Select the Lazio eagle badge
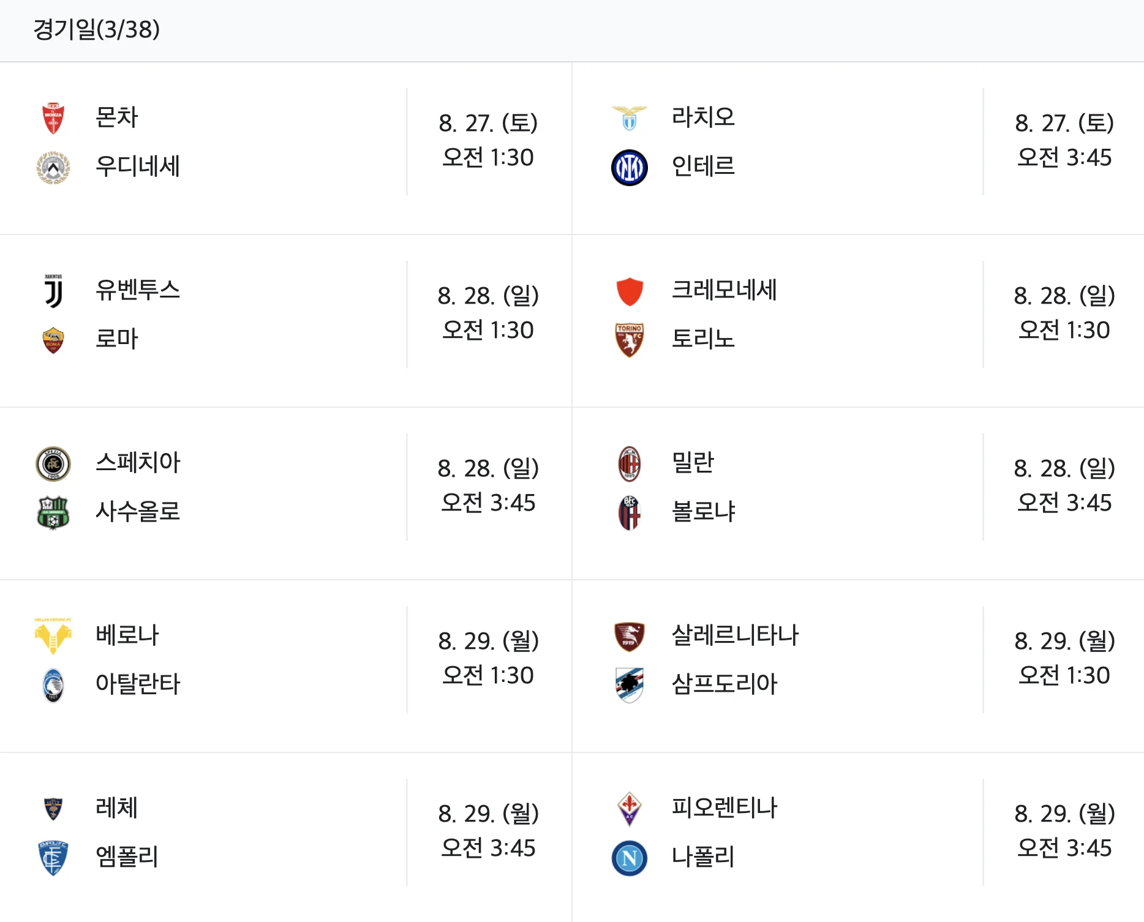The image size is (1144, 922). [628, 118]
